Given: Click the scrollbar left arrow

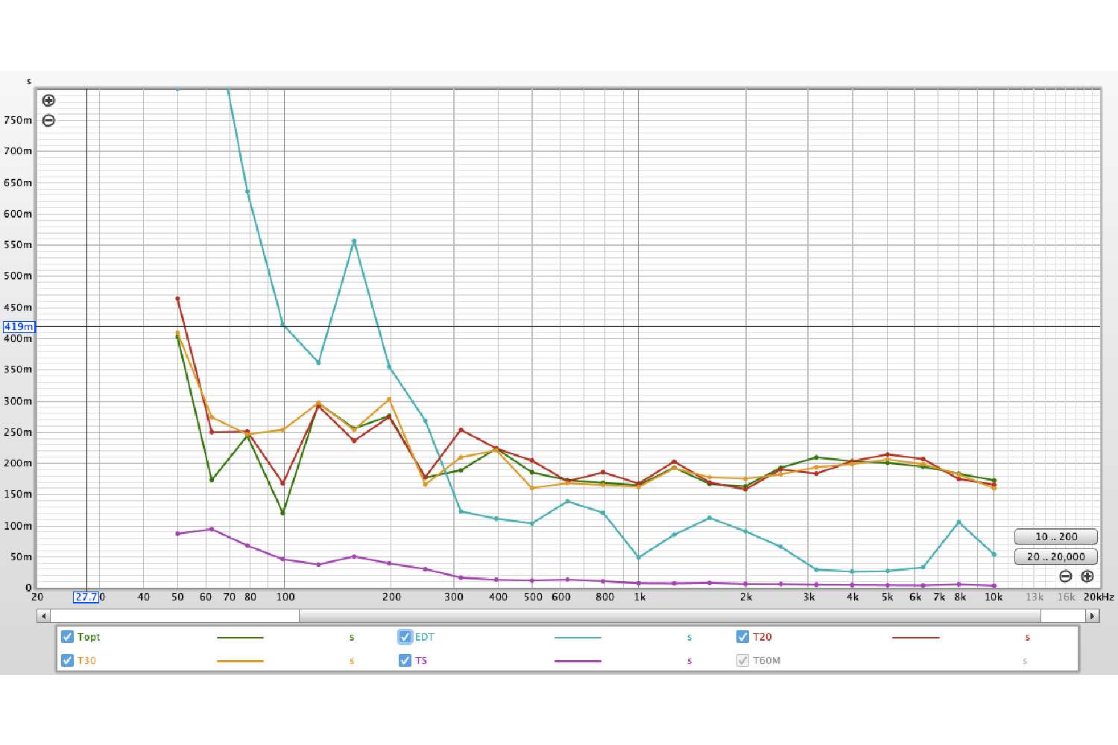Looking at the screenshot, I should point(43,616).
